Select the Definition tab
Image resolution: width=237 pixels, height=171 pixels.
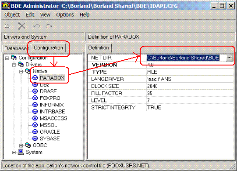pos(99,48)
